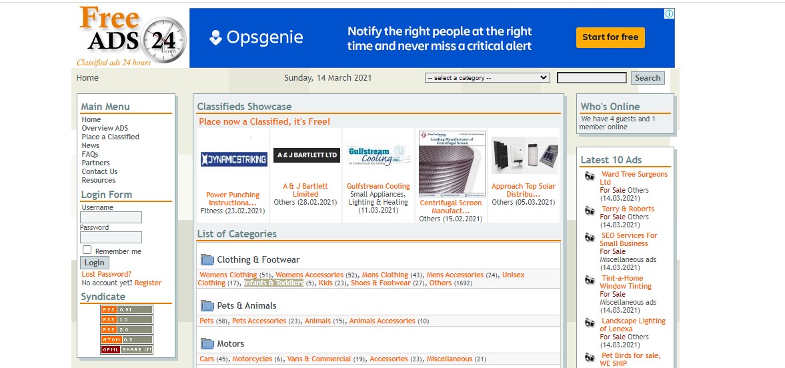Open the RSS 2.0 feed badge
785x368 pixels.
127,330
